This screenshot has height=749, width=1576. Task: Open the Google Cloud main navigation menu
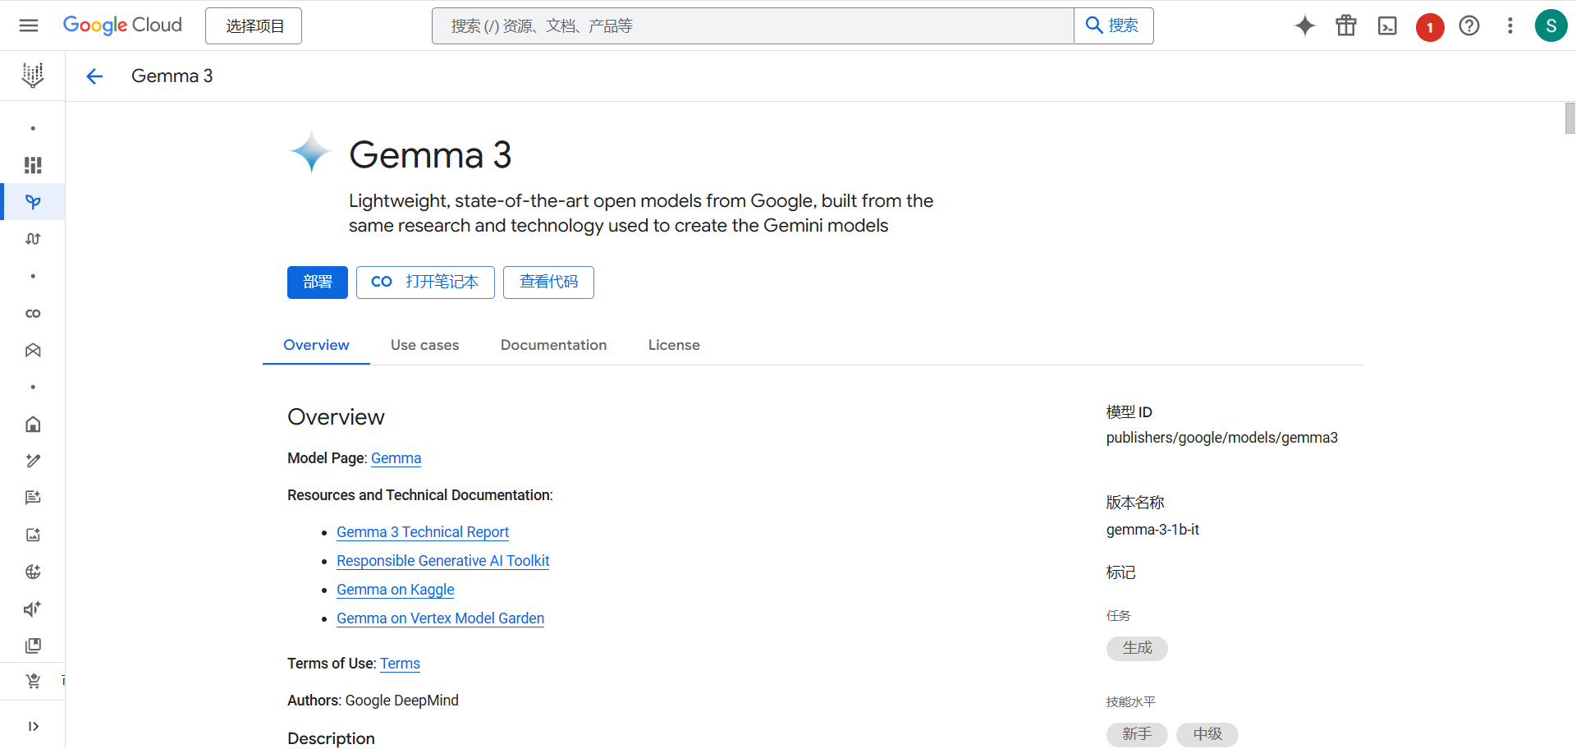[29, 25]
